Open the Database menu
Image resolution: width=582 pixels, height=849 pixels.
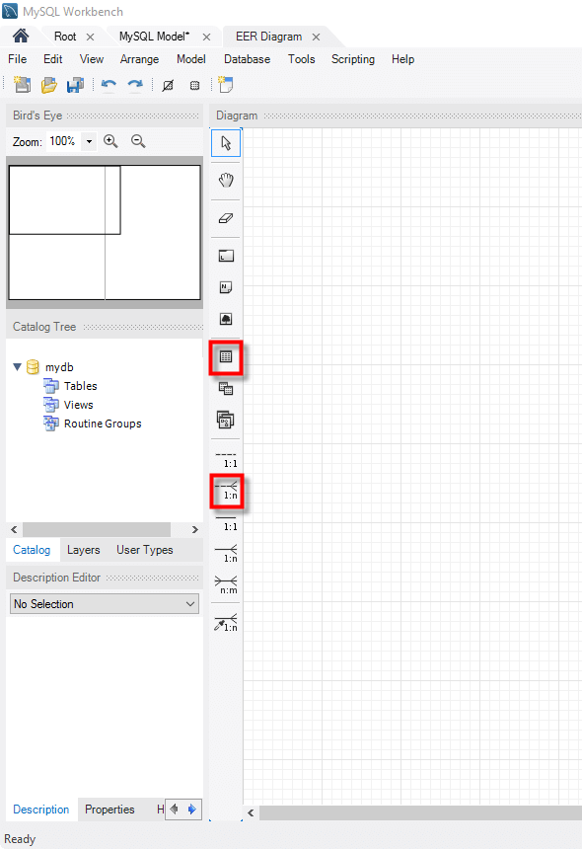coord(248,59)
